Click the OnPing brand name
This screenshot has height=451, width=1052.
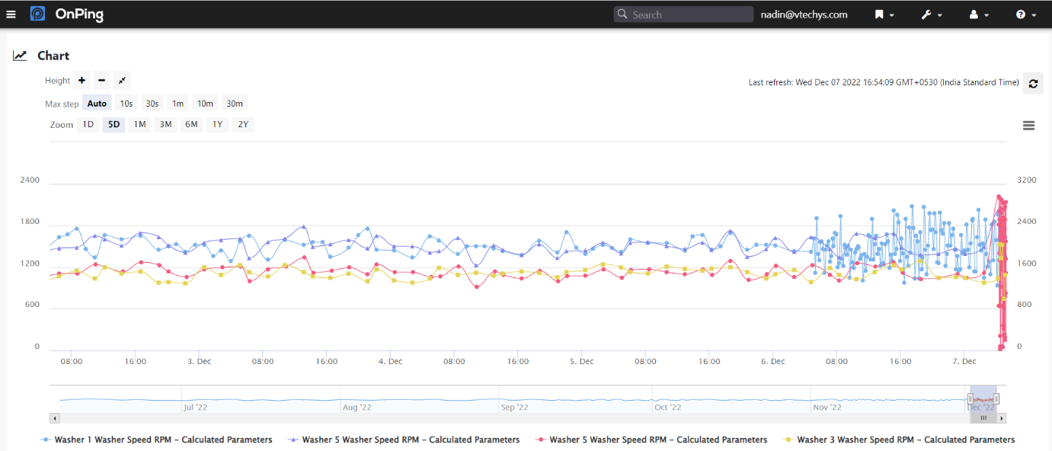79,14
